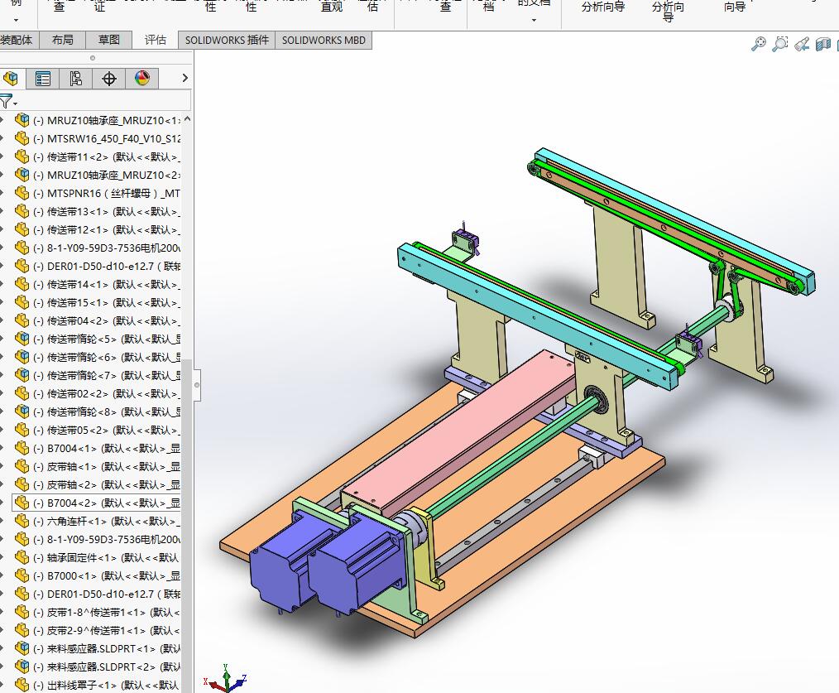Click the Zoom to Fit magnifier icon
The height and width of the screenshot is (693, 839).
click(x=758, y=45)
